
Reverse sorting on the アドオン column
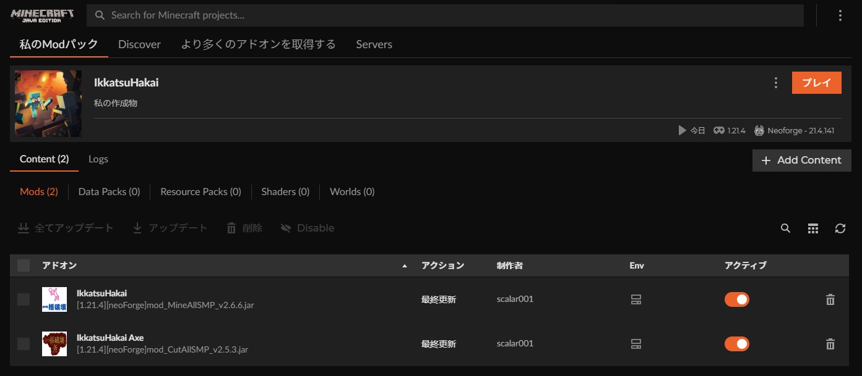coord(405,265)
